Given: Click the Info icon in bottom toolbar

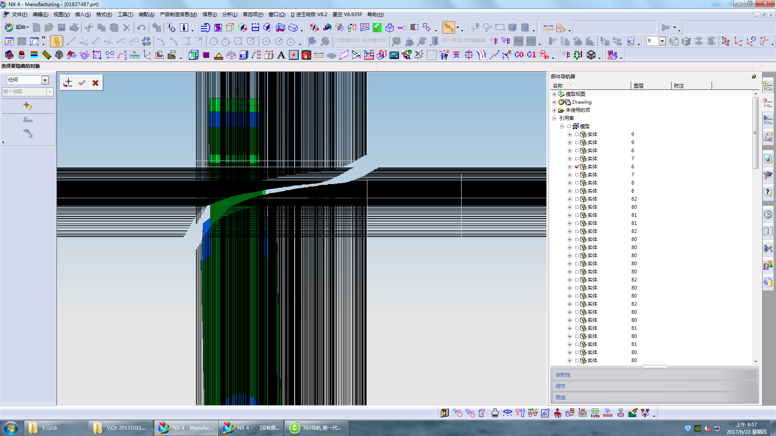Looking at the screenshot, I should coord(595,413).
